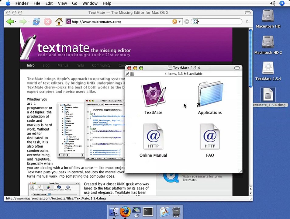Click the blue vertical scrollbar thumb in Firefox
Screen dimensions: 290x219
(250, 58)
